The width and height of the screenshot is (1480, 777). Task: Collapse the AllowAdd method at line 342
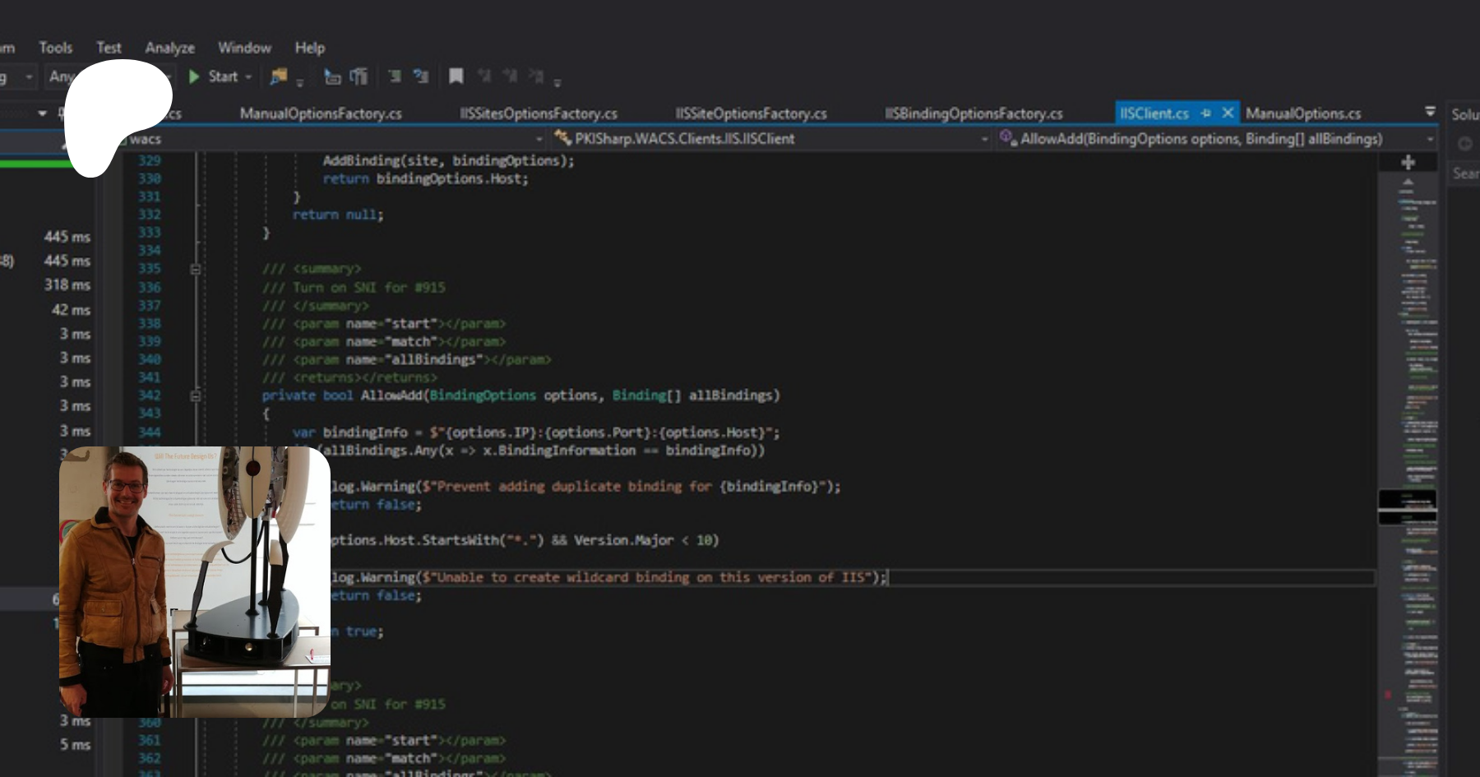coord(195,395)
